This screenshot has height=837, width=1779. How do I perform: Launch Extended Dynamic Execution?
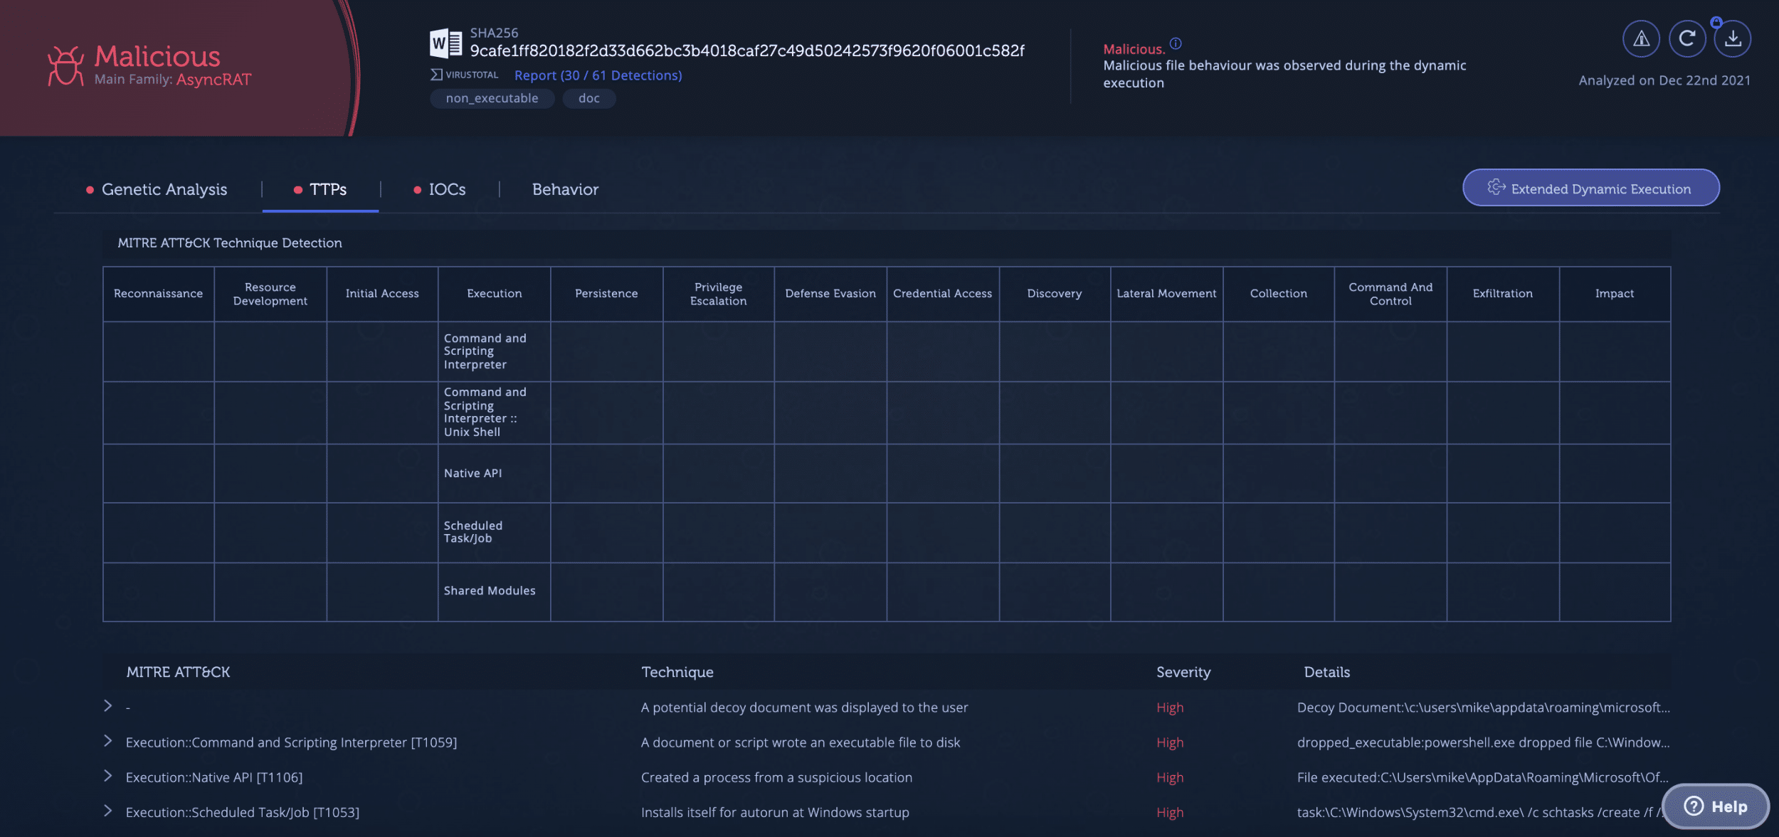[x=1591, y=188]
